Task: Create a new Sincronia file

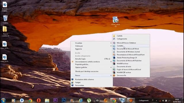Action: coord(131,76)
